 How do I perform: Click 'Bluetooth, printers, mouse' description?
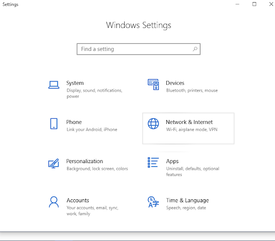[192, 90]
